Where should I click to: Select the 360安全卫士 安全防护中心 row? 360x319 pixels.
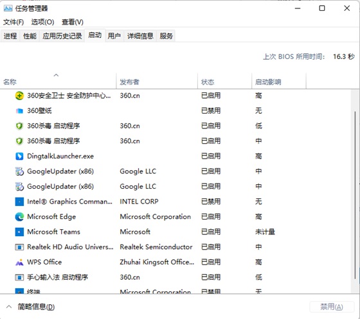[175, 96]
